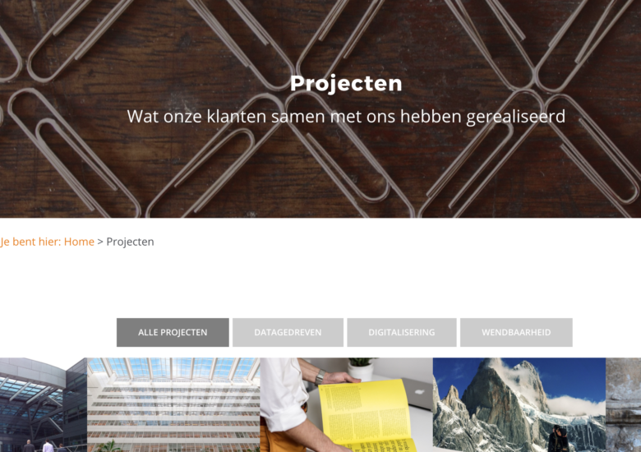641x452 pixels.
Task: Select the ALLE PROJECTEN filter tab
Action: point(173,332)
